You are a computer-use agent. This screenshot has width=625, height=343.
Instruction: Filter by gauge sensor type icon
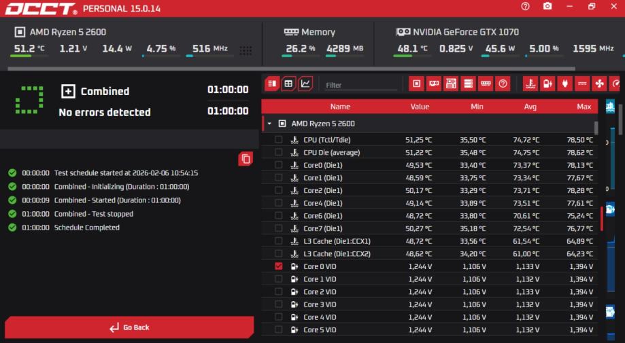615,84
